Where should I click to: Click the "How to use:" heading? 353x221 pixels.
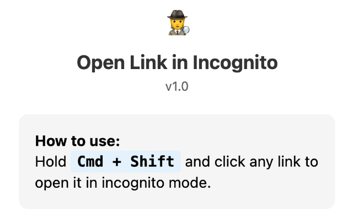(77, 140)
